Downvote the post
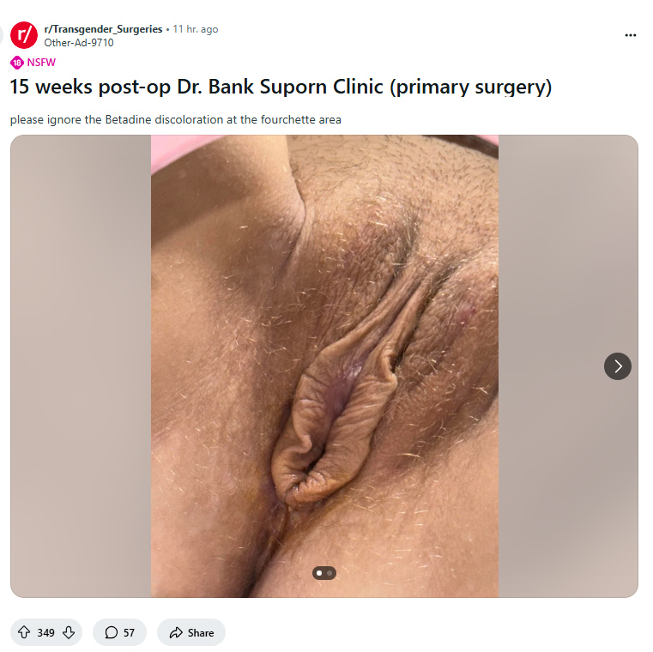 pyautogui.click(x=69, y=632)
